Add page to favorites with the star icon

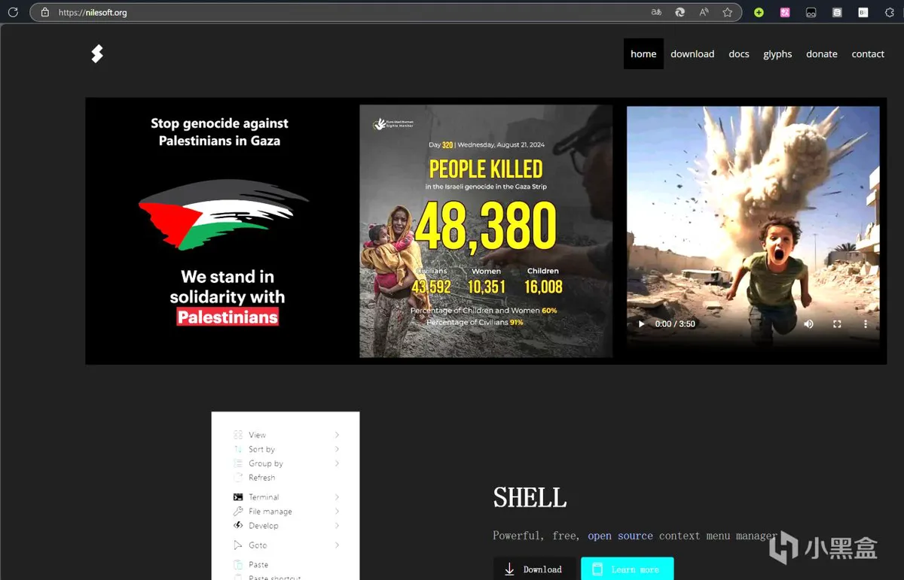pos(727,12)
